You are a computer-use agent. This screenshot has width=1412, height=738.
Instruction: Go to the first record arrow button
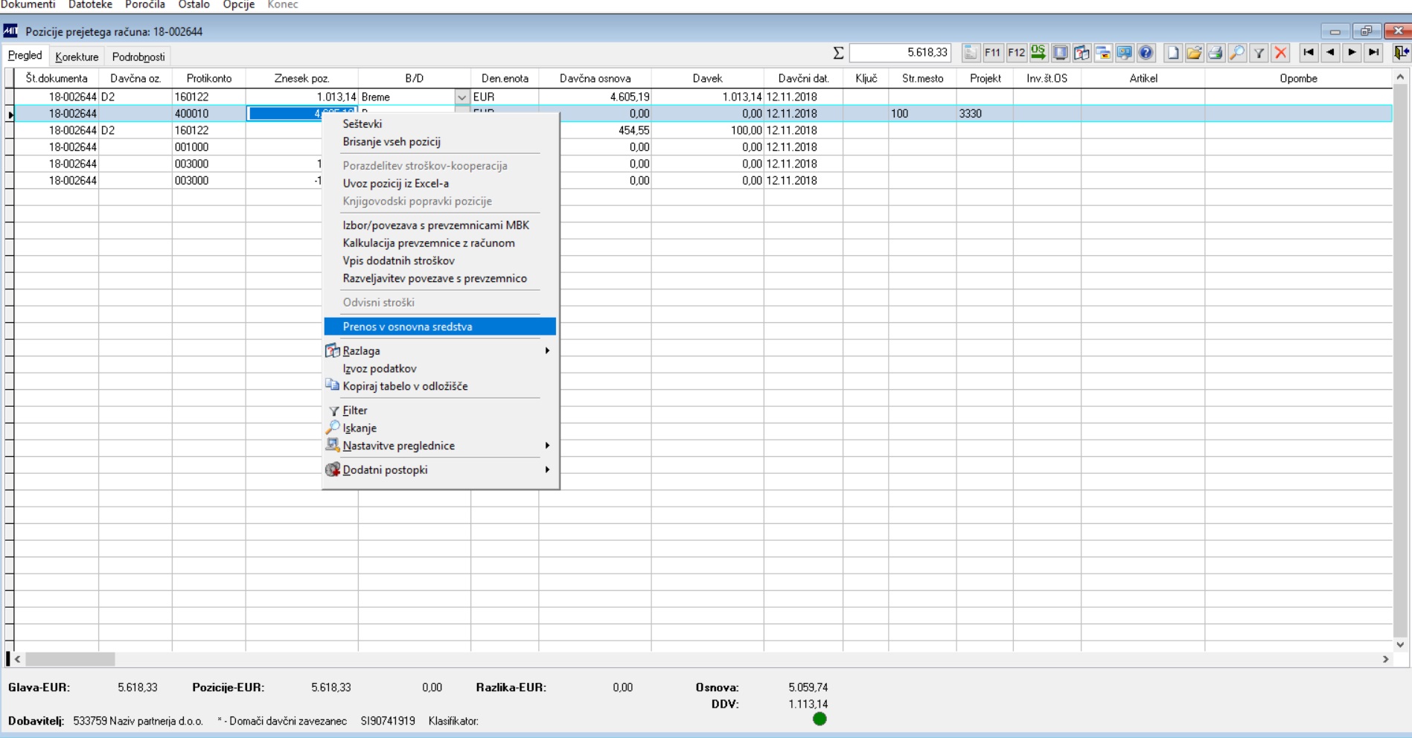coord(1309,53)
